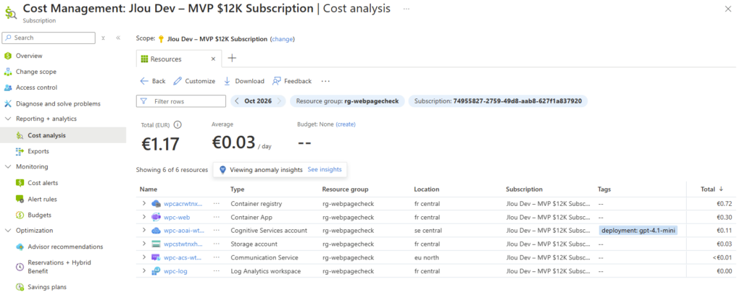The image size is (742, 295).
Task: Click the deployment: gpt-4.1-mini tag
Action: tap(638, 231)
